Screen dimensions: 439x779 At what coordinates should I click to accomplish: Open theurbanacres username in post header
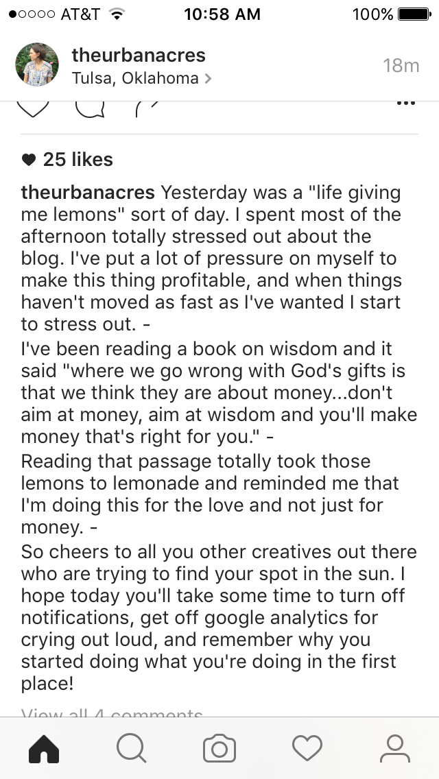[139, 56]
